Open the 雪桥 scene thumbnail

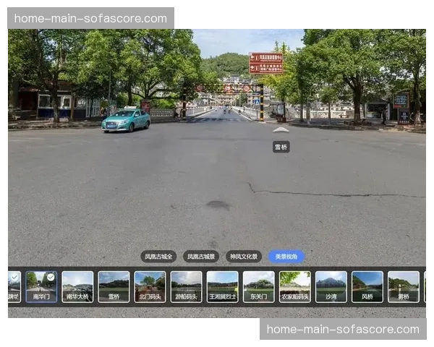click(x=114, y=286)
